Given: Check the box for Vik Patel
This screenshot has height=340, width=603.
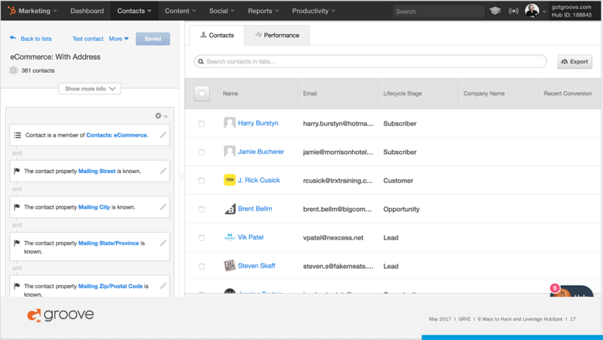Looking at the screenshot, I should pos(201,238).
